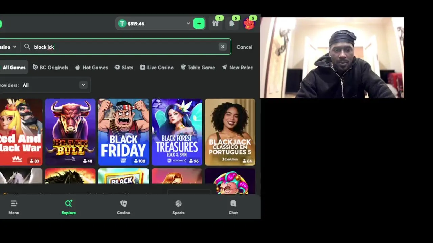
Task: Clear the search field with X icon
Action: tap(223, 47)
